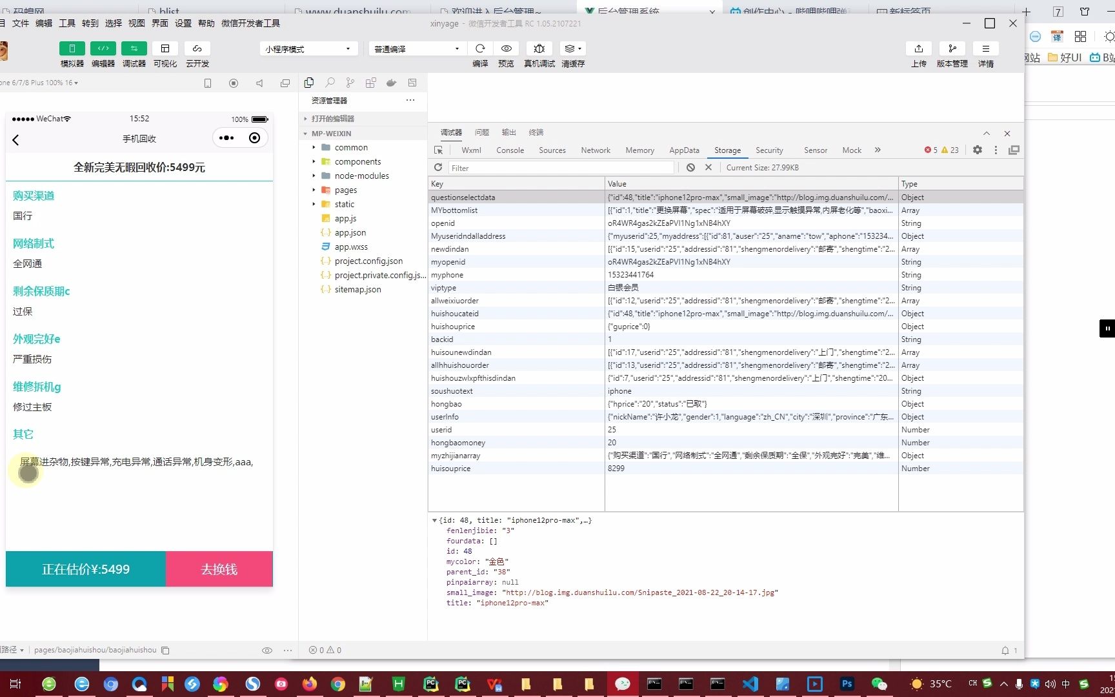This screenshot has width=1115, height=697.
Task: Open the explorer files icon
Action: [309, 83]
